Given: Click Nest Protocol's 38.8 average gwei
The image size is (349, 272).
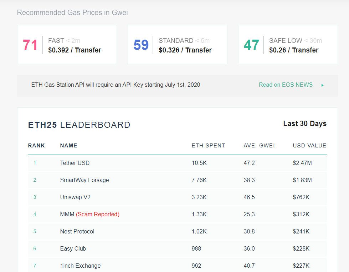Looking at the screenshot, I should pos(249,231).
